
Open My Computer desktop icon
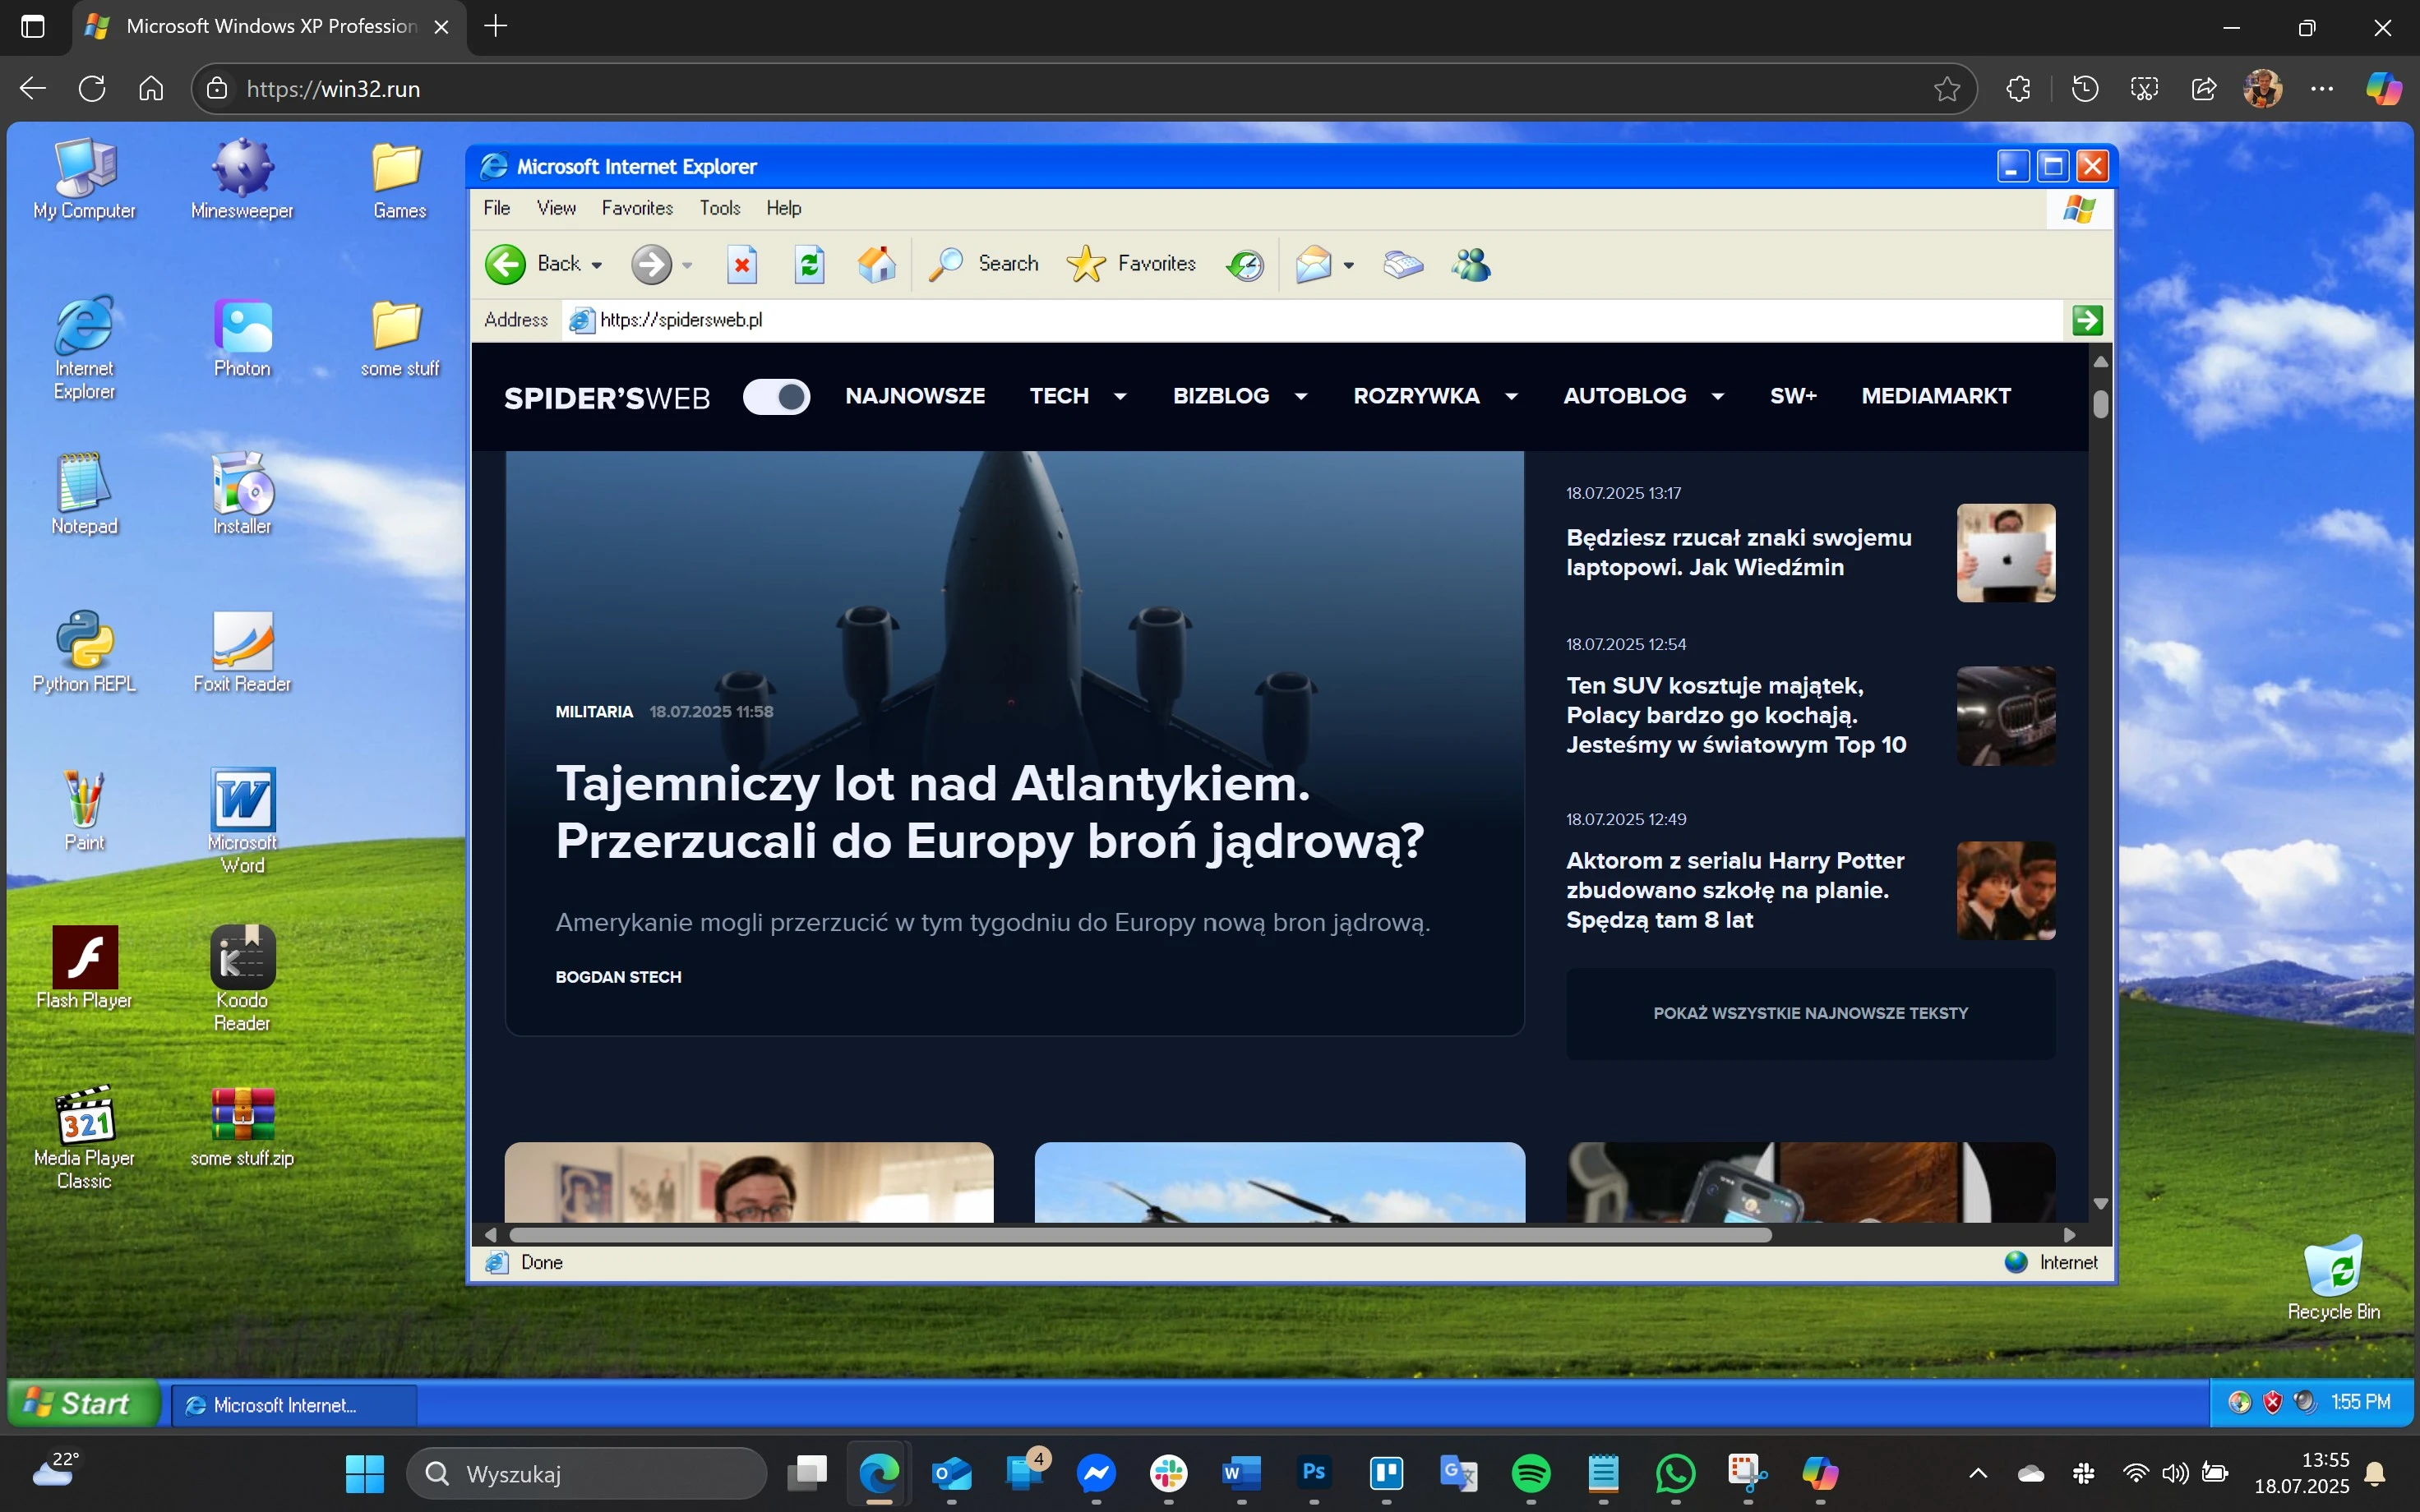(85, 179)
